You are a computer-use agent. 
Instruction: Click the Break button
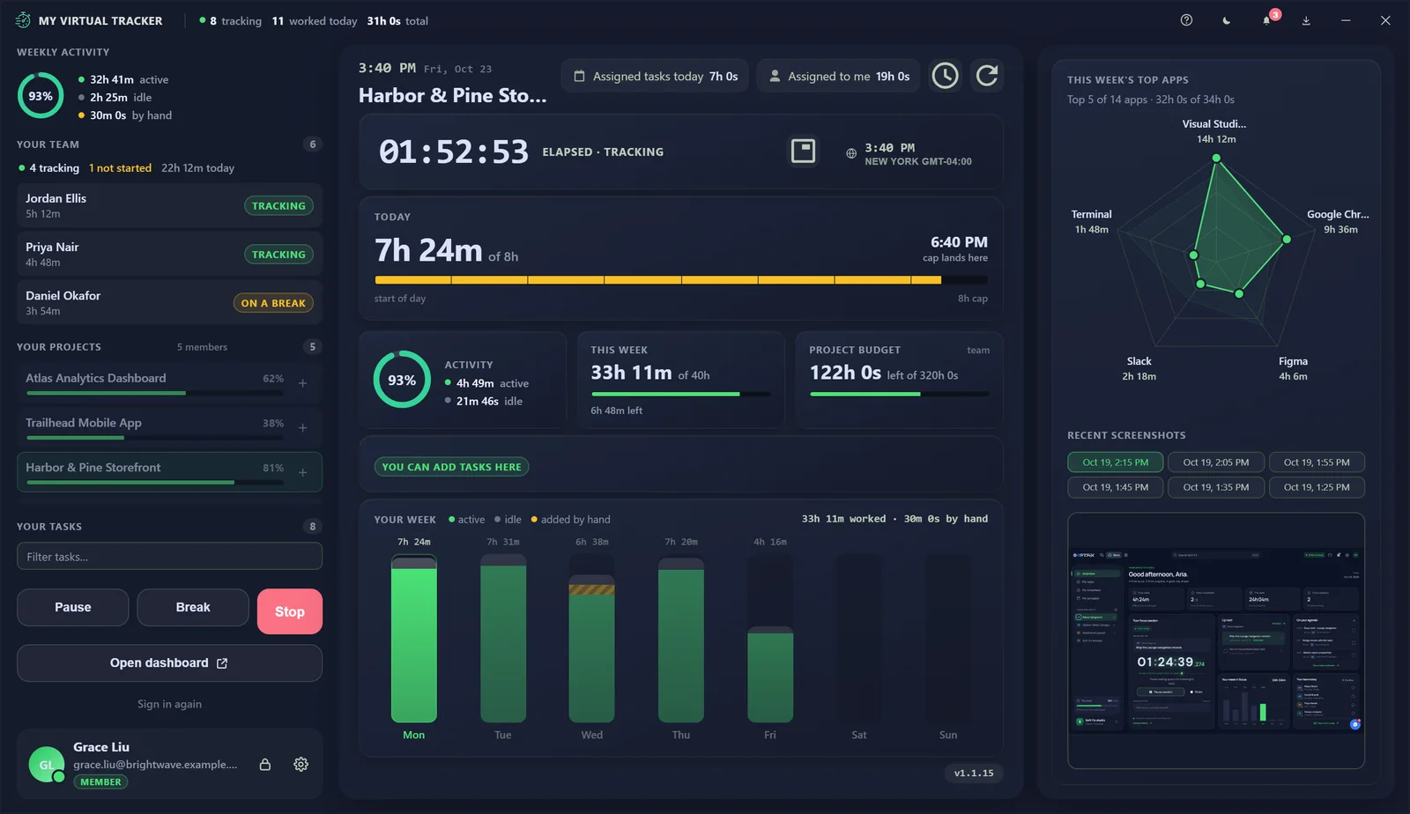193,607
